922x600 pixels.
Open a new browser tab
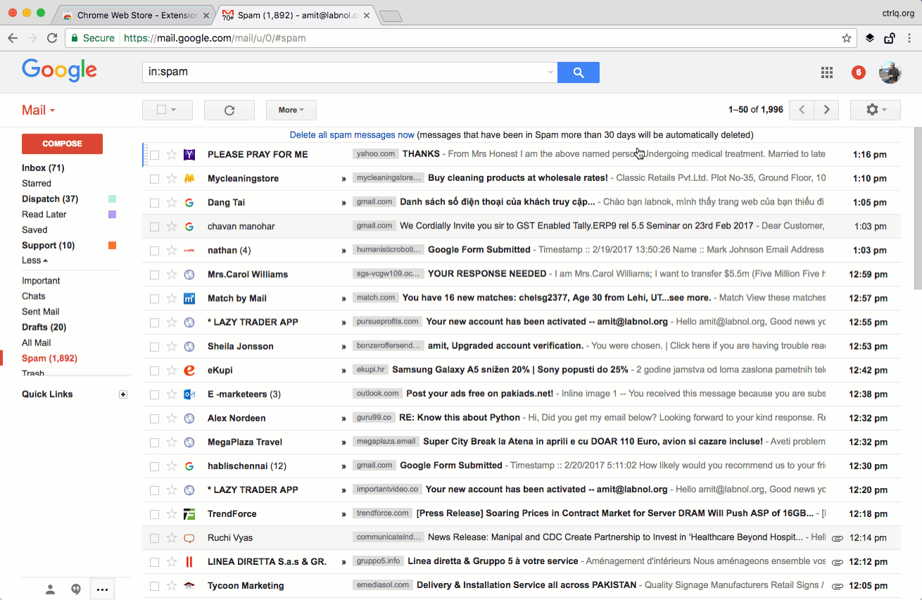coord(391,16)
